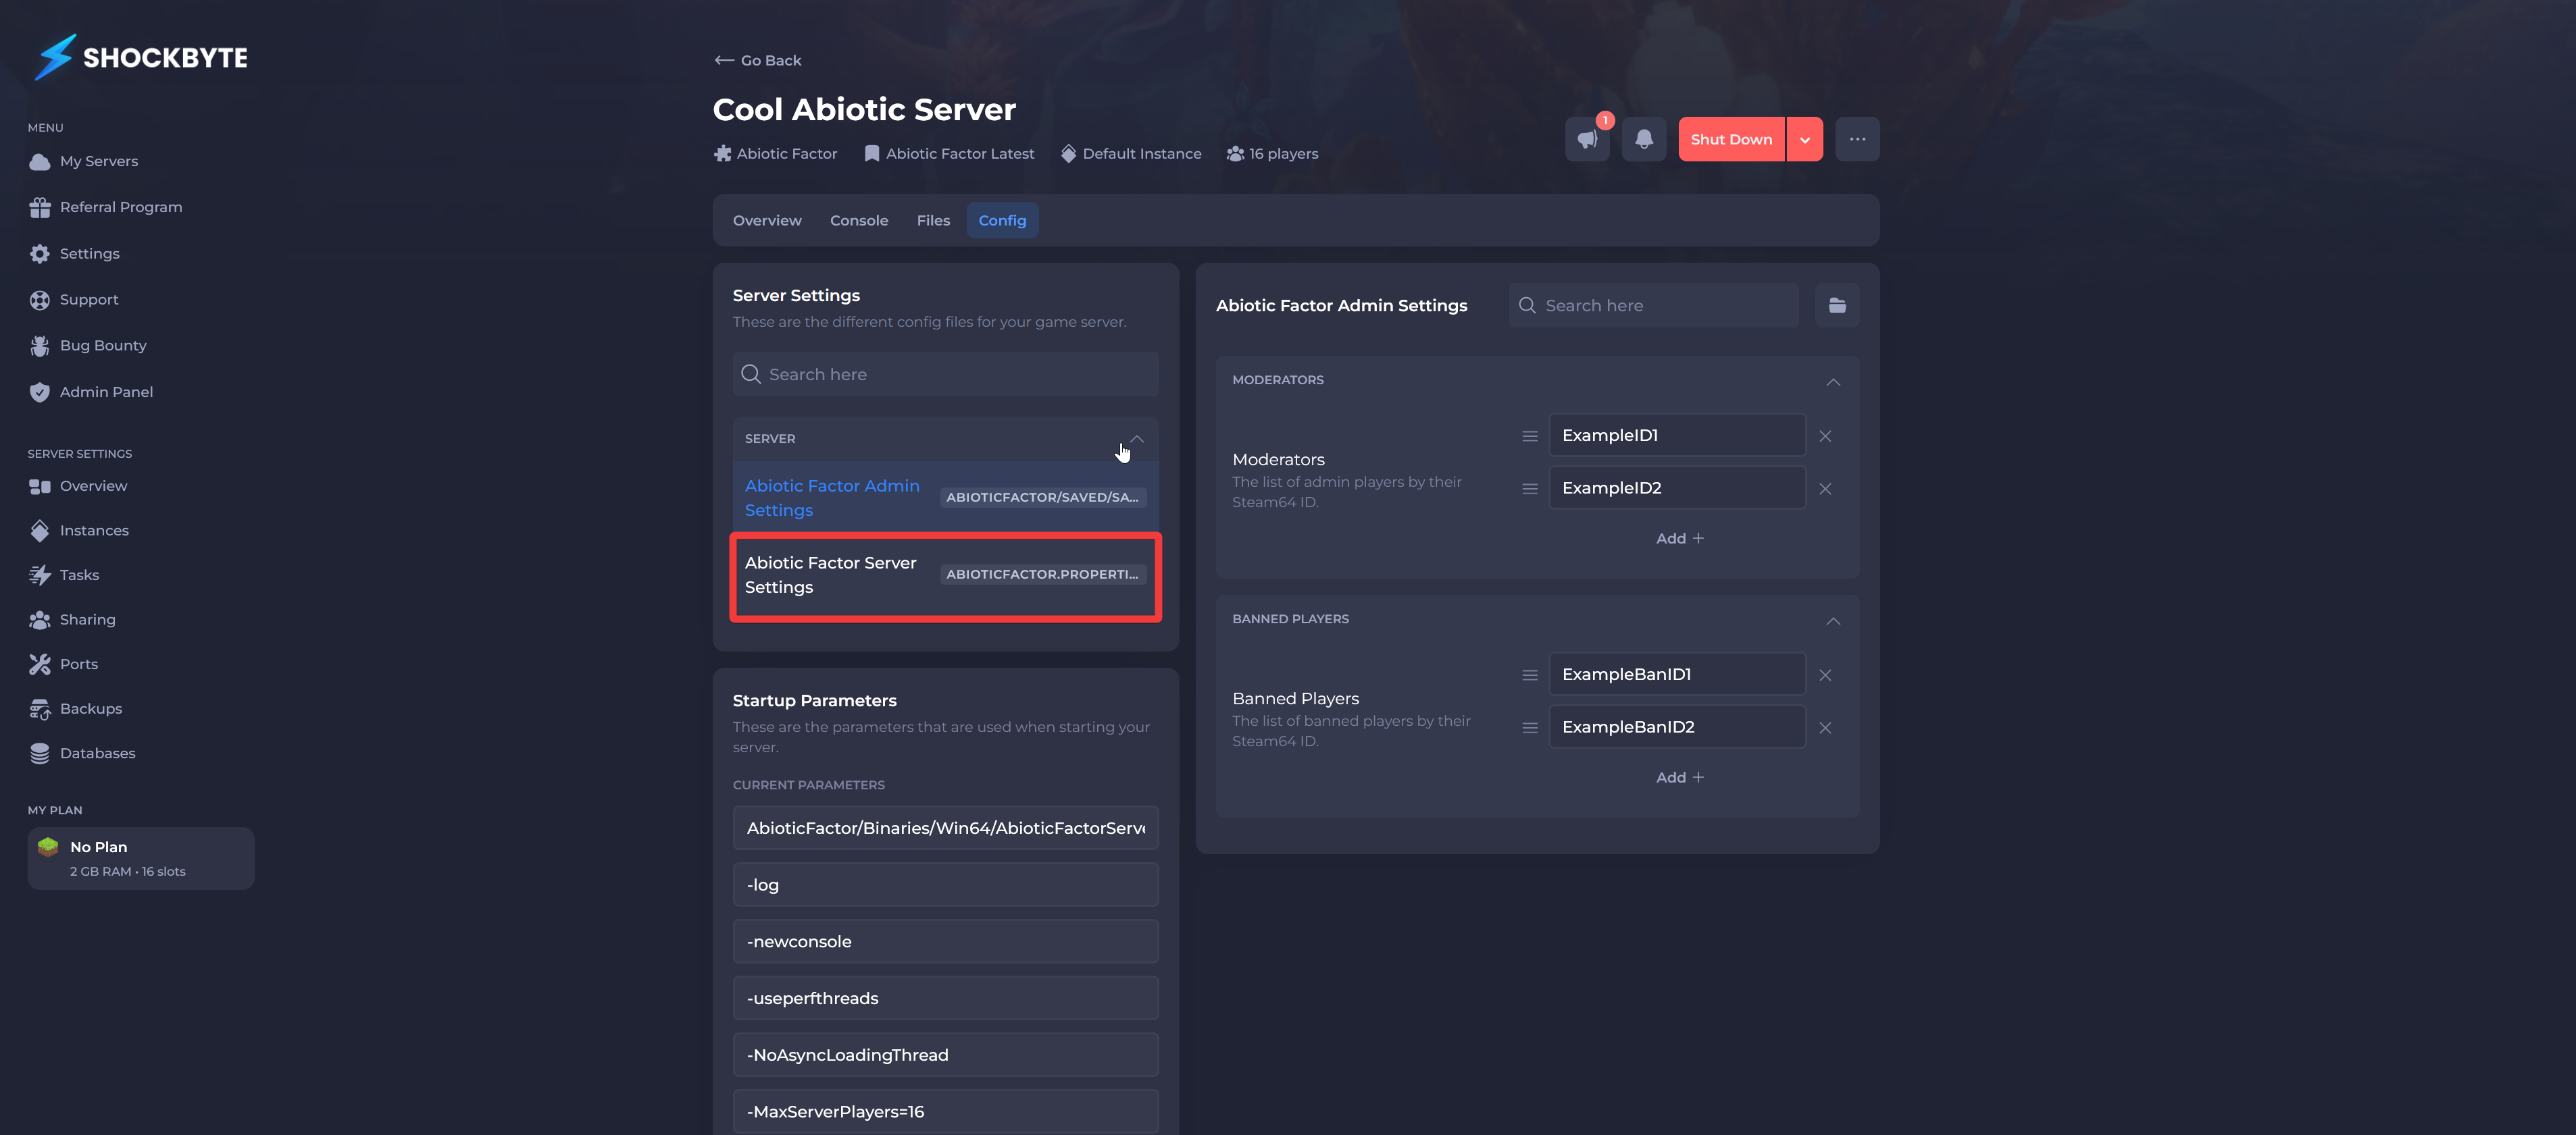This screenshot has width=2576, height=1135.
Task: Open Abiotic Factor Admin Settings config
Action: 945,498
